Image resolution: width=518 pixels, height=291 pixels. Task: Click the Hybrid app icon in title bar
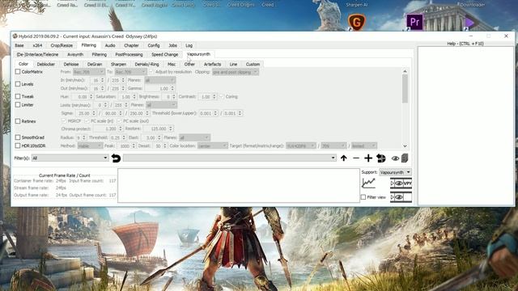(x=15, y=36)
